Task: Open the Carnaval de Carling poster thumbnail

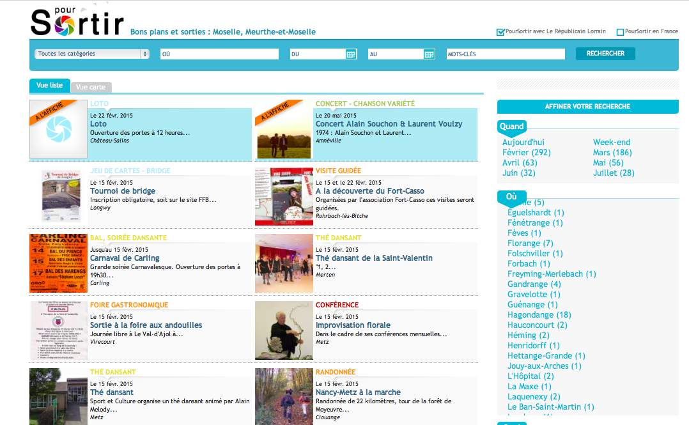Action: pos(58,263)
